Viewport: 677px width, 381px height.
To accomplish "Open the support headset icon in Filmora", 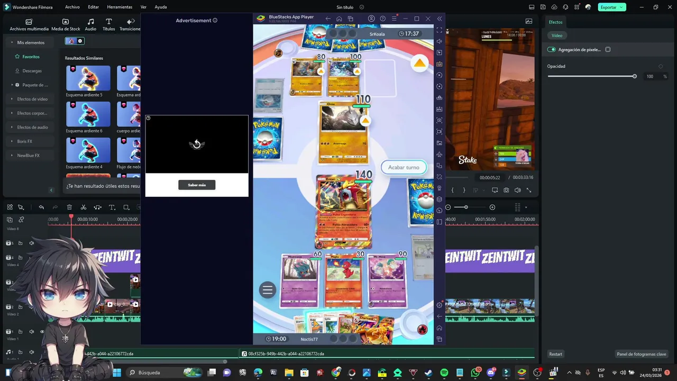I will point(565,7).
